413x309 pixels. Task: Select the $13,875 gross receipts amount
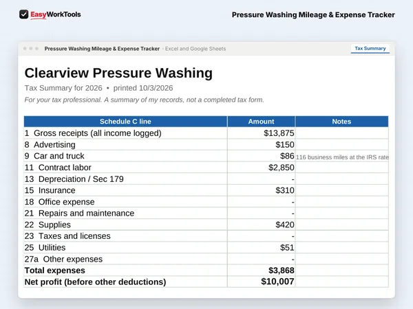point(279,133)
